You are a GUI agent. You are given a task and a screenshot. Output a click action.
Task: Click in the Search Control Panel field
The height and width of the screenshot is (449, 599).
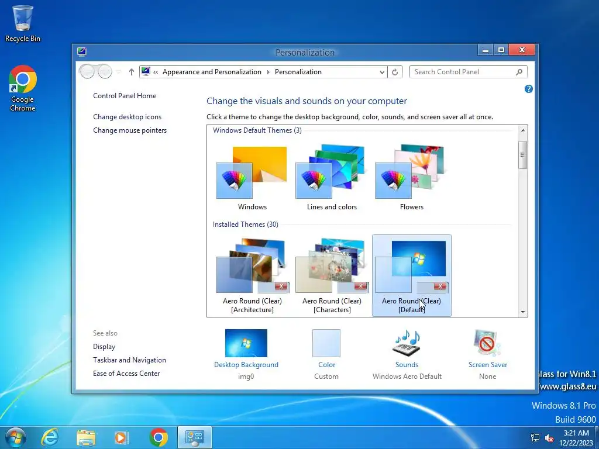click(469, 72)
